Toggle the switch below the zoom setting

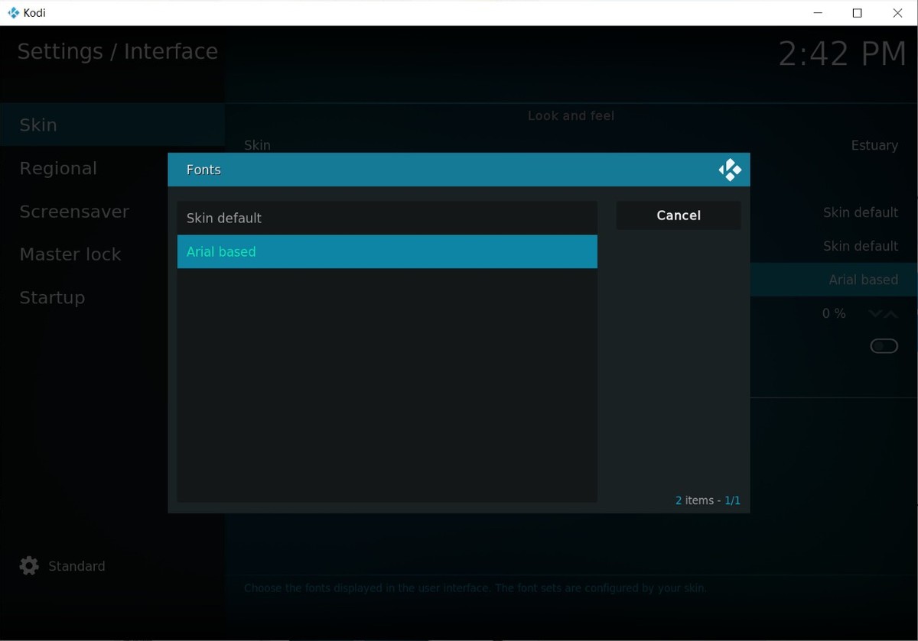point(884,347)
